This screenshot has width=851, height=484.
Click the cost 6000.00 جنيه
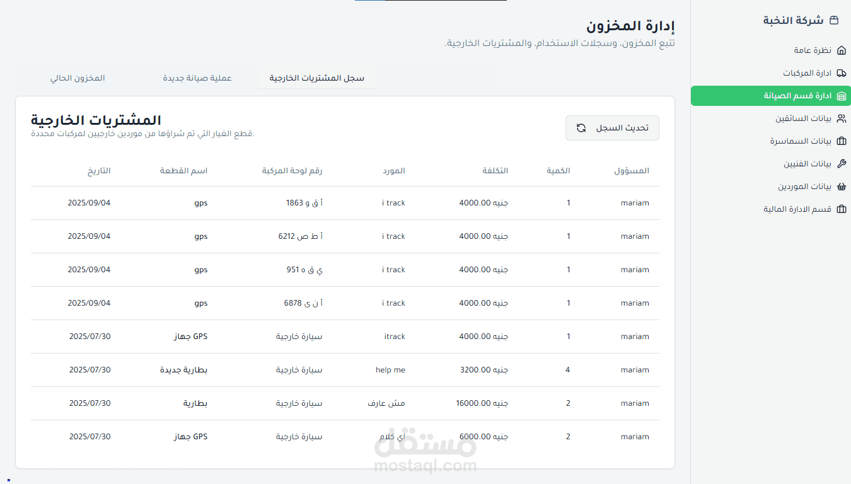pos(483,437)
